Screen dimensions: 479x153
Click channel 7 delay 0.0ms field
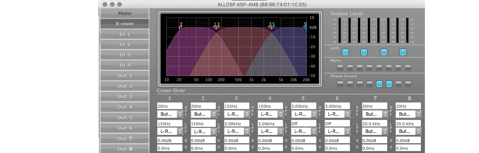pos(374,148)
